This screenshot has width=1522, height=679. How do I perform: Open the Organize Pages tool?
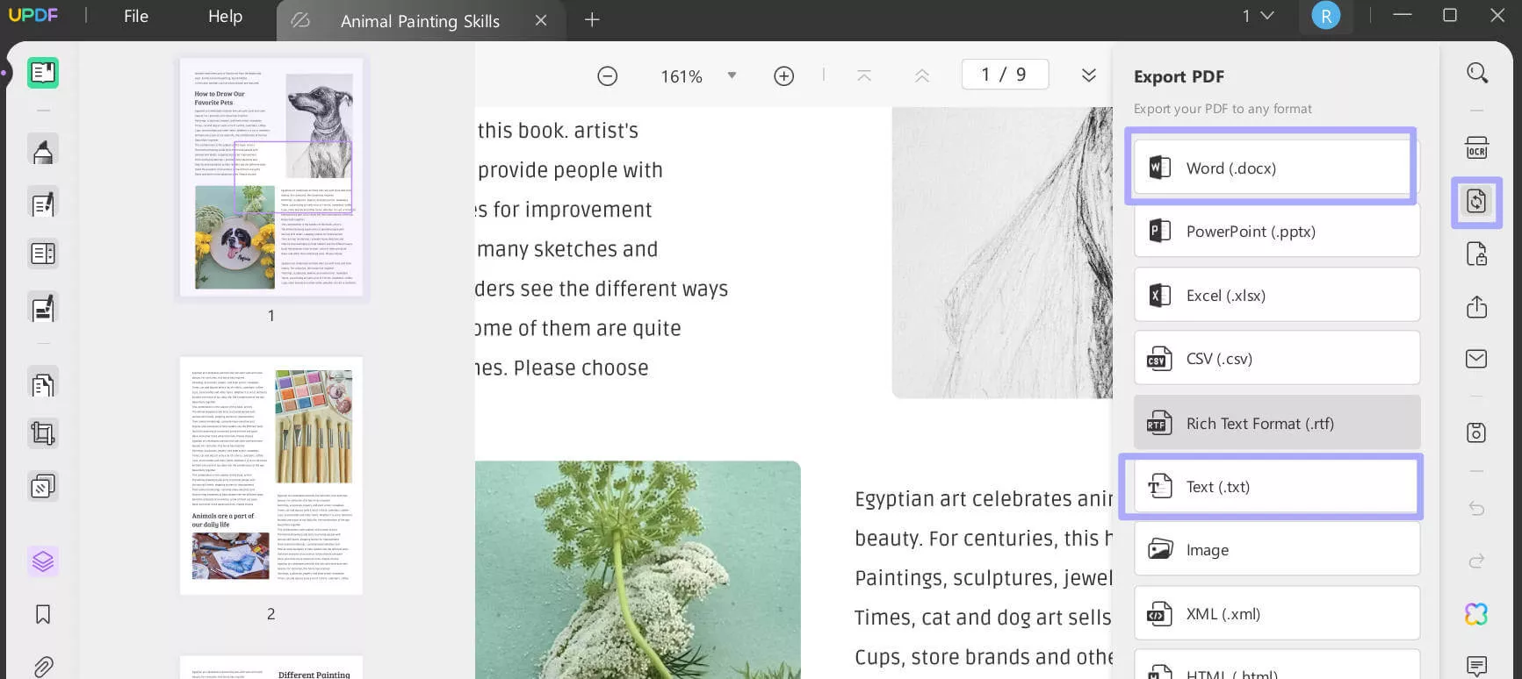pyautogui.click(x=42, y=384)
